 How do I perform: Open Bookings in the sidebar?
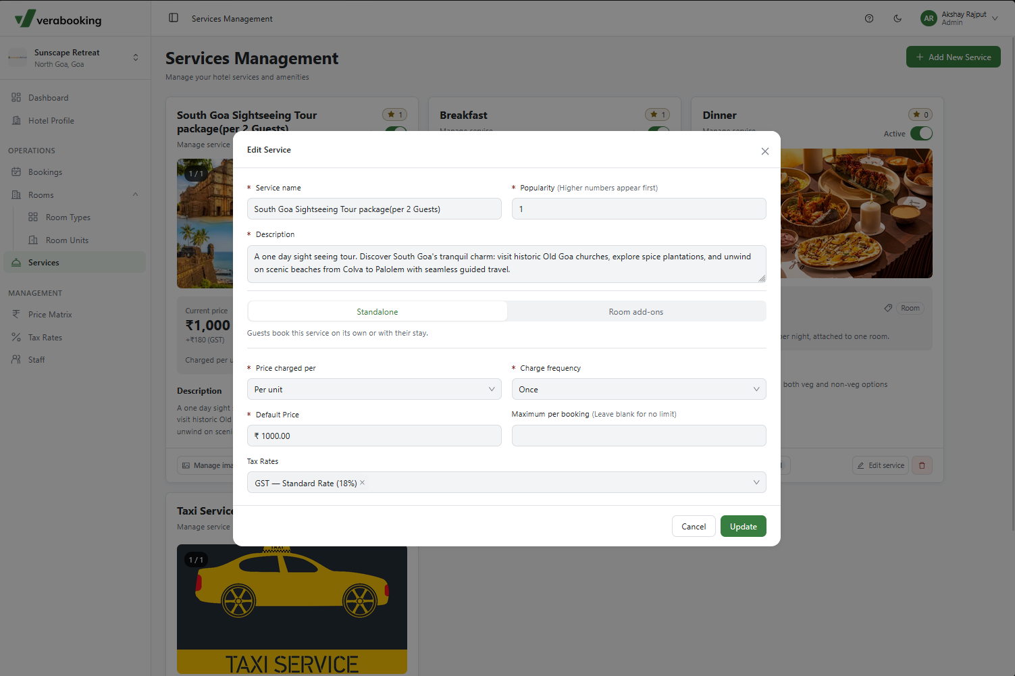pyautogui.click(x=75, y=172)
